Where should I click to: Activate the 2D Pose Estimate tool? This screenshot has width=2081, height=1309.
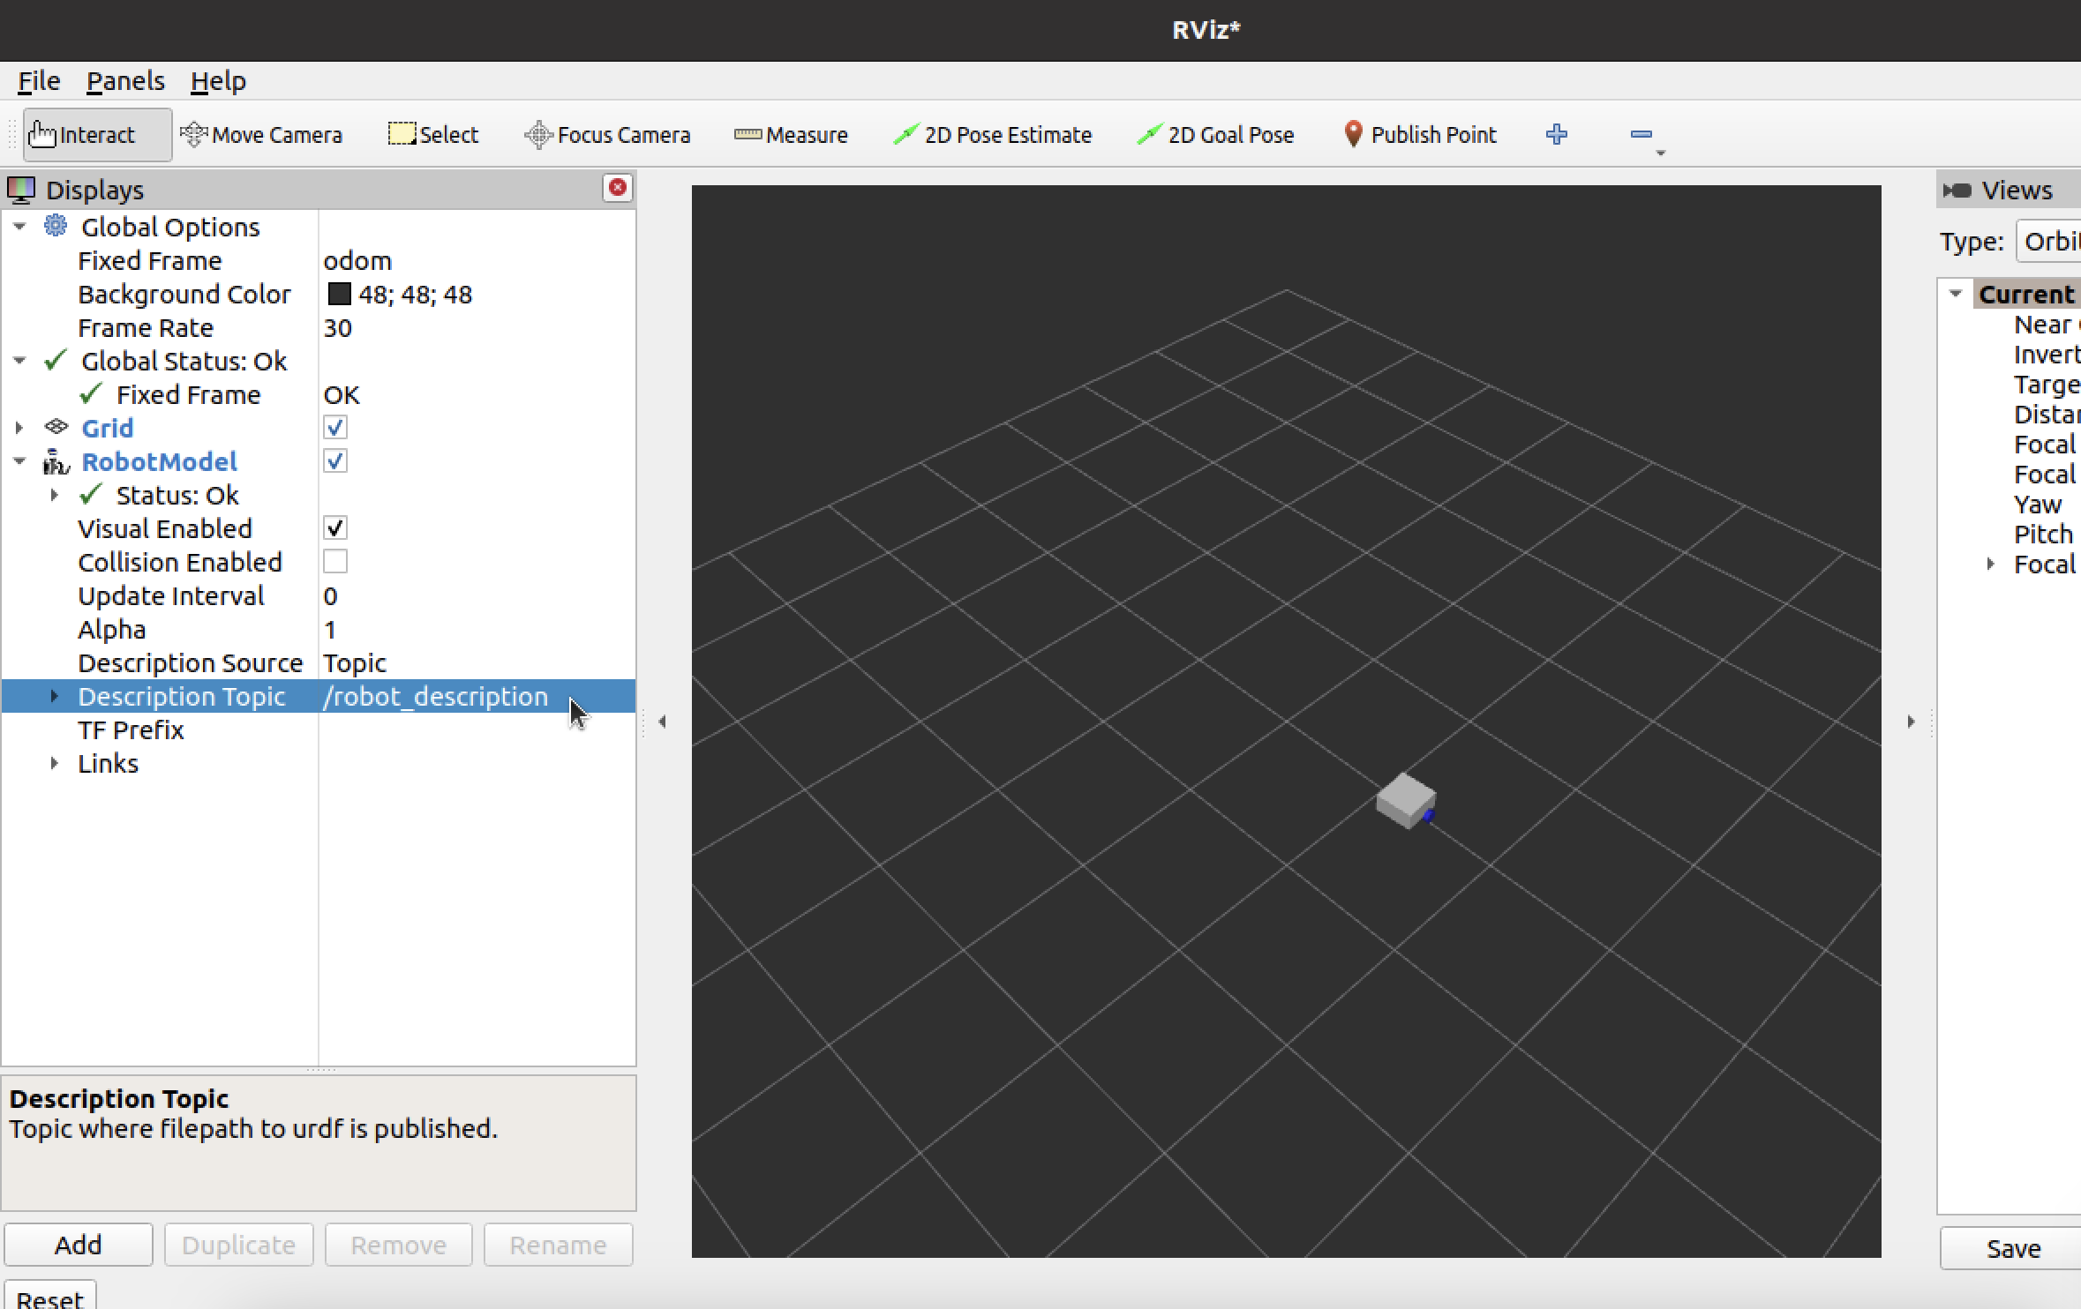click(x=993, y=135)
